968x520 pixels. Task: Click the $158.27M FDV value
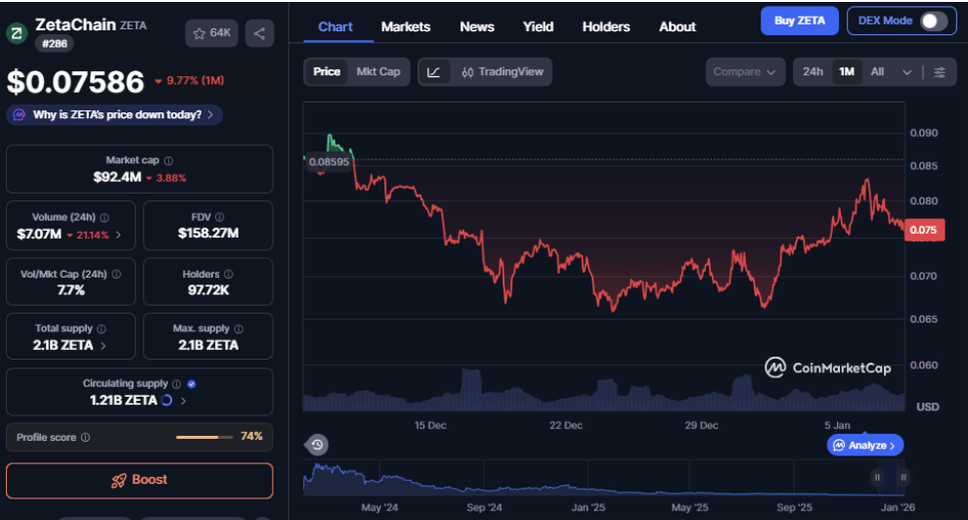[208, 234]
